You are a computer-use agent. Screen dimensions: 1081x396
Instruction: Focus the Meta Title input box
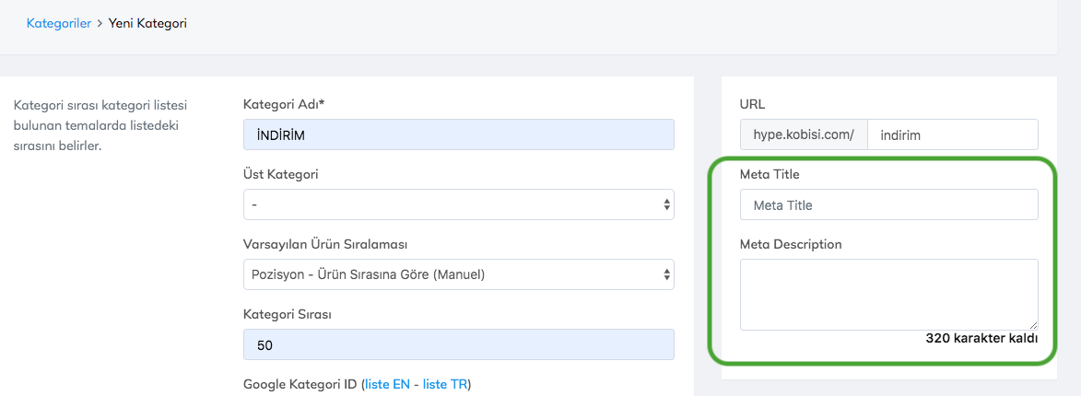click(x=888, y=204)
